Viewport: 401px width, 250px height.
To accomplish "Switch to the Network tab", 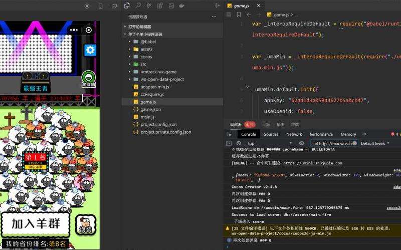I will [x=294, y=134].
